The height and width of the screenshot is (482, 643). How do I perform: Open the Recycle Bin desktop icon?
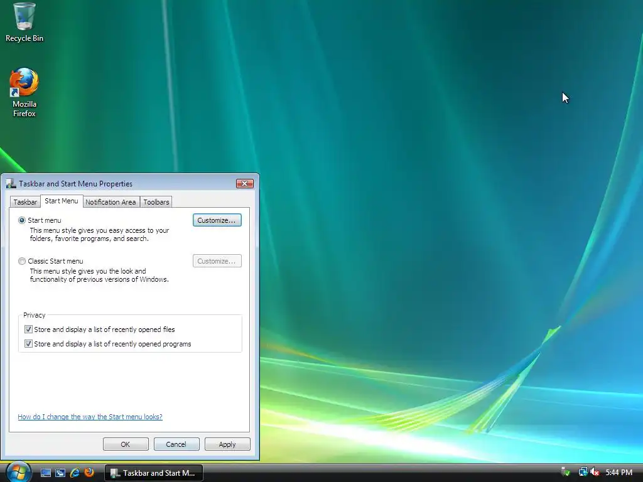tap(24, 23)
